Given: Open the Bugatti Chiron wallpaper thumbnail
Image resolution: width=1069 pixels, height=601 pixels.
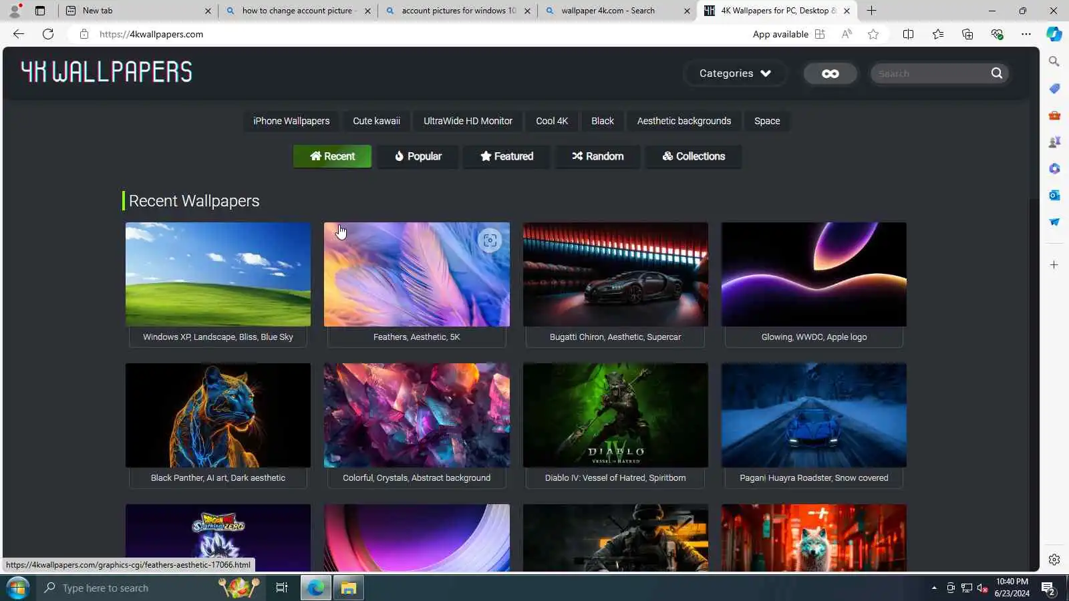Looking at the screenshot, I should tap(615, 274).
